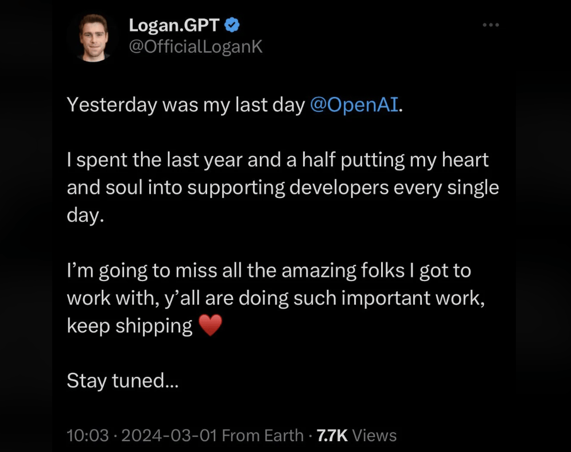The image size is (571, 452).
Task: Follow the @OpenAI mention link
Action: (x=354, y=105)
